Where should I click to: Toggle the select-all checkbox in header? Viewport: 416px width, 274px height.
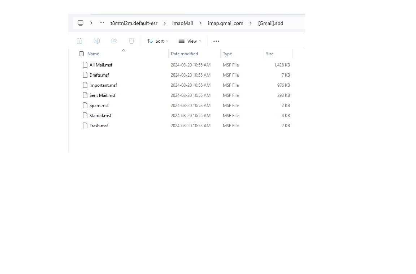[82, 53]
